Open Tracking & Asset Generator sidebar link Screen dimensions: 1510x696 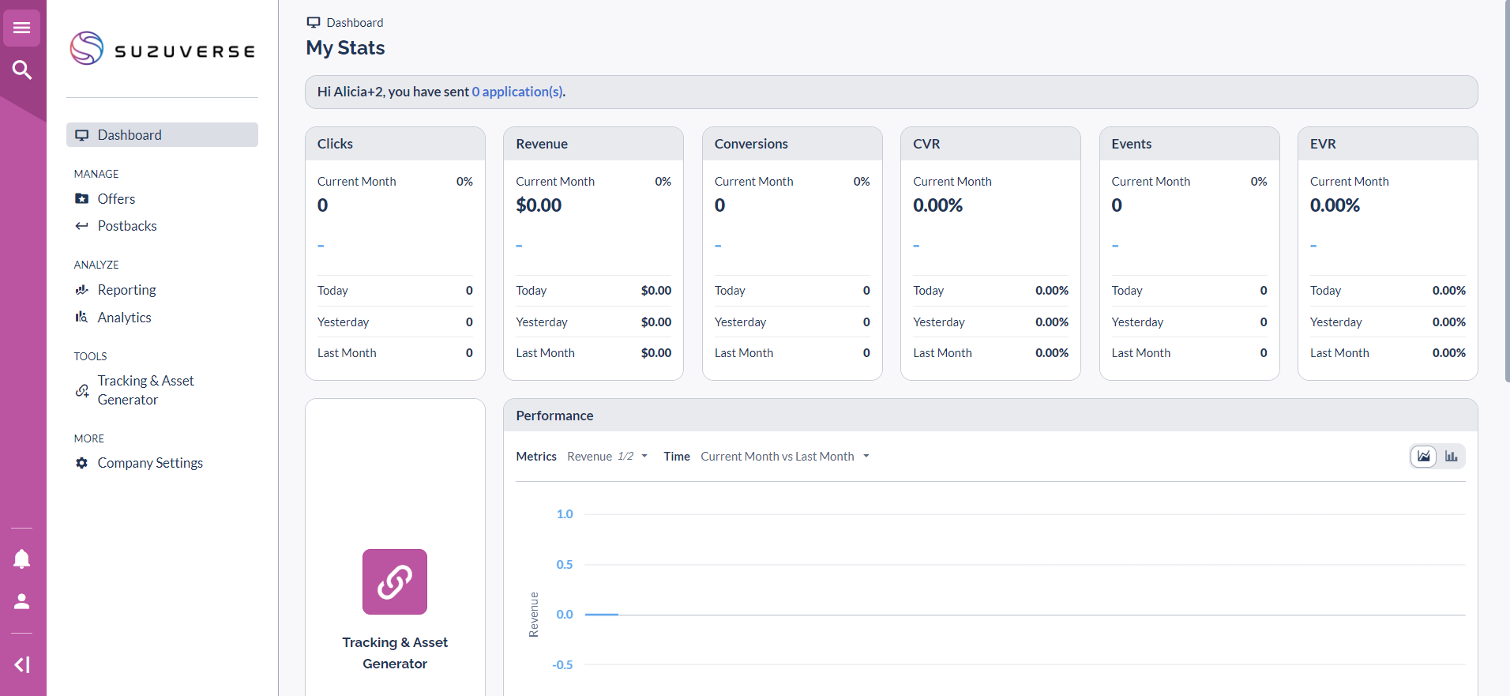click(145, 390)
